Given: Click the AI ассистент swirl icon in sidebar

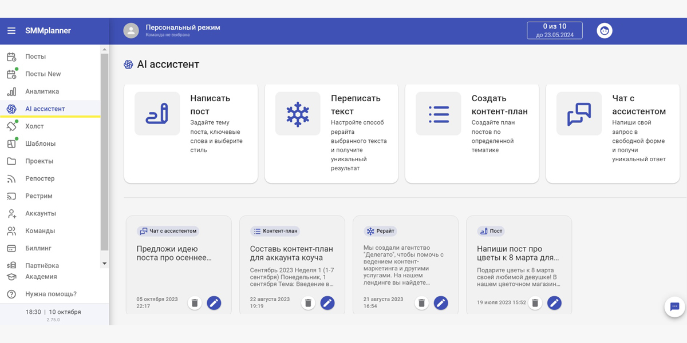Looking at the screenshot, I should [x=11, y=109].
